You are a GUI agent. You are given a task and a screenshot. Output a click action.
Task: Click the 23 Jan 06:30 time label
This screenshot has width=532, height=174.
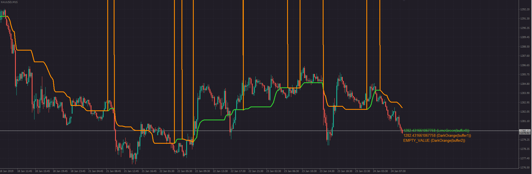(291, 171)
